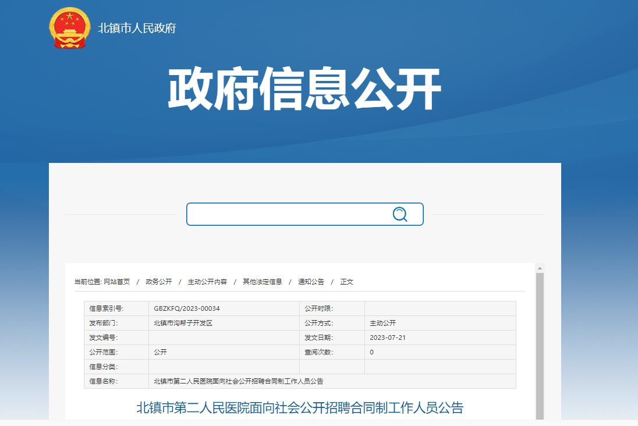Click the index number GBZKFQ/2023-00034
Viewport: 638px width, 426px height.
tap(187, 308)
